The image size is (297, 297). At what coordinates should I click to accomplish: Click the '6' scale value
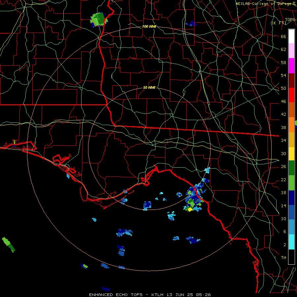pos(284,231)
